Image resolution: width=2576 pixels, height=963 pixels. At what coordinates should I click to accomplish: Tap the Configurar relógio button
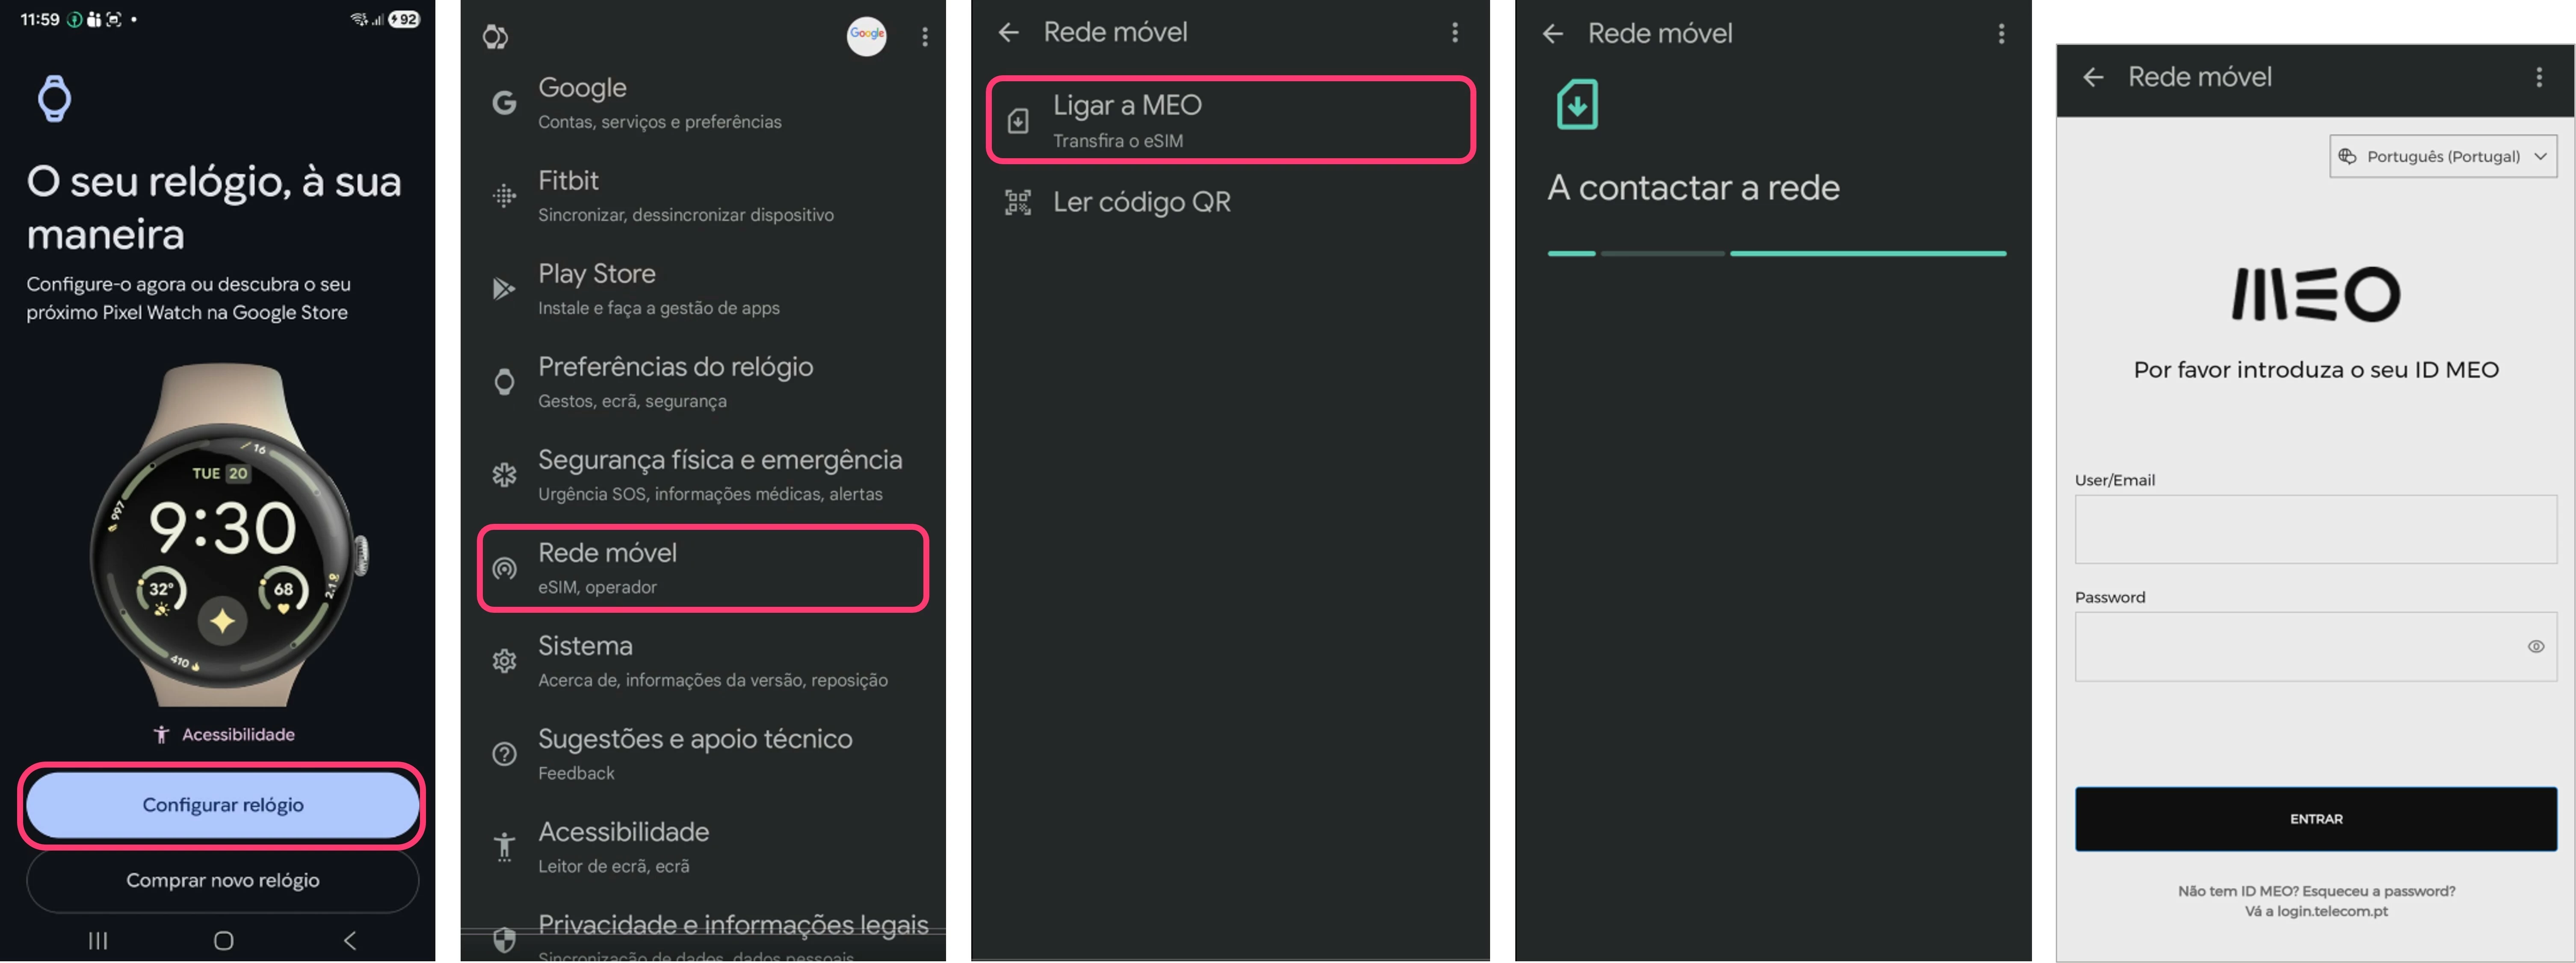222,805
